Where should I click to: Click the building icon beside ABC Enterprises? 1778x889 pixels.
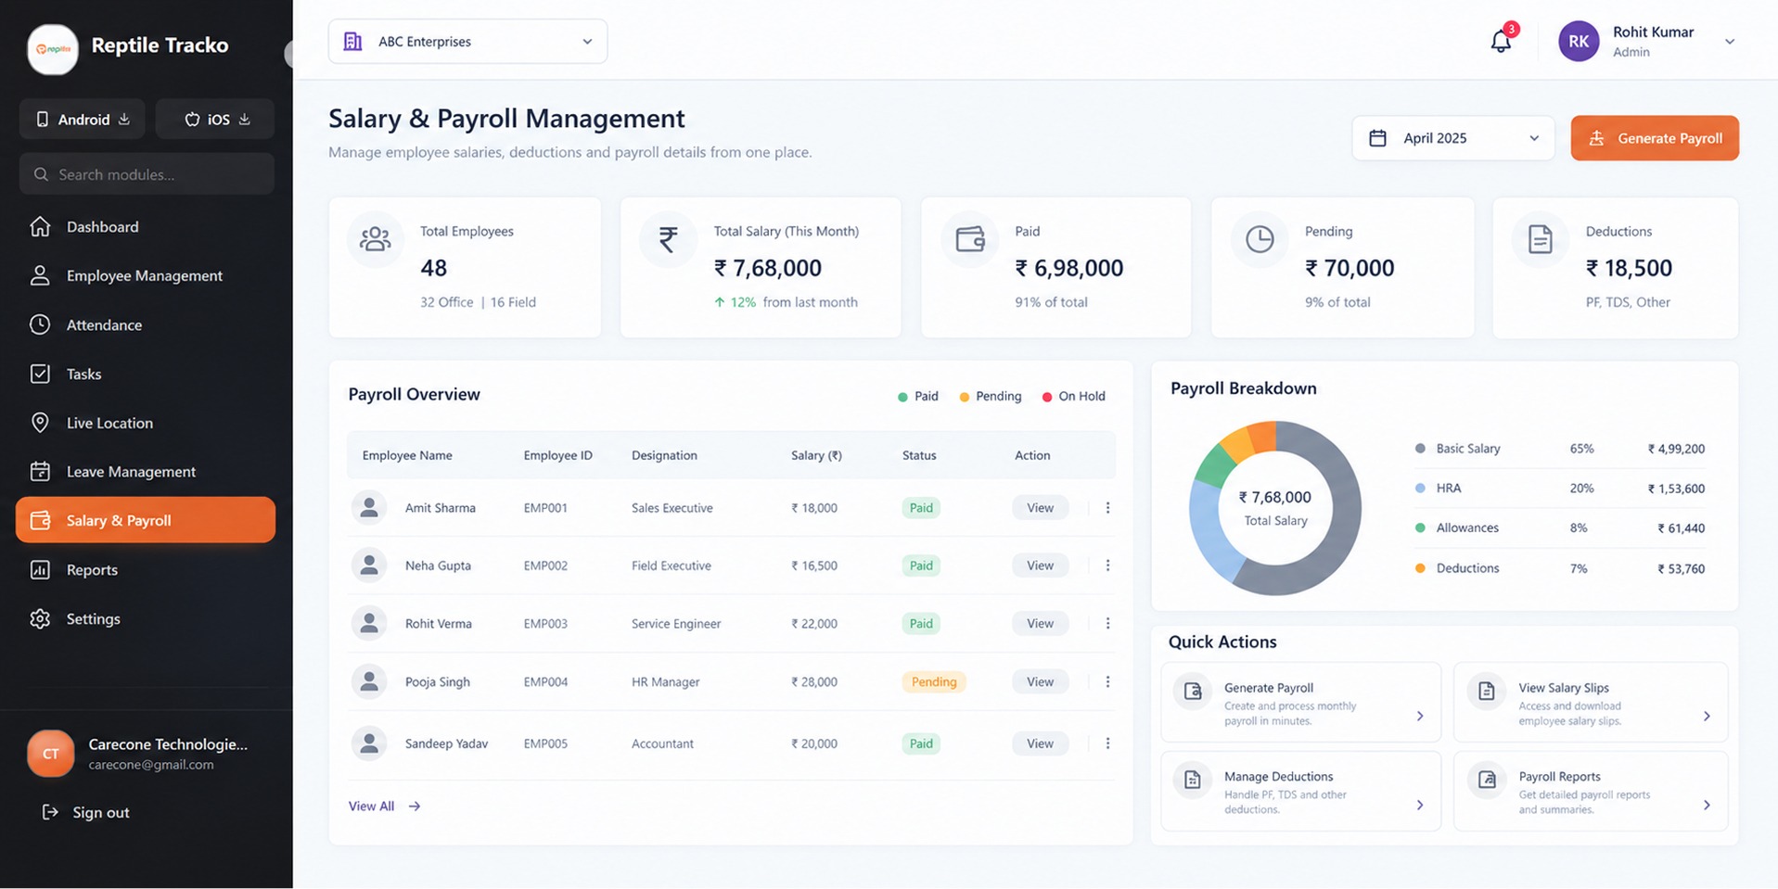coord(352,42)
